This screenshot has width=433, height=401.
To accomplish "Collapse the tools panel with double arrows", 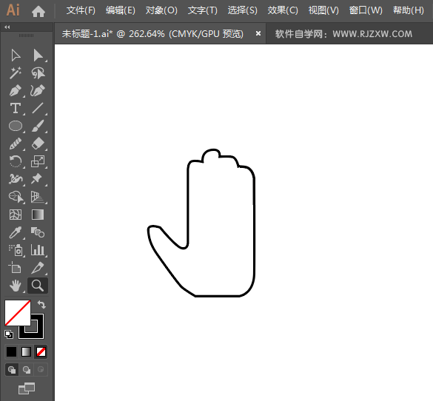I will [7, 27].
